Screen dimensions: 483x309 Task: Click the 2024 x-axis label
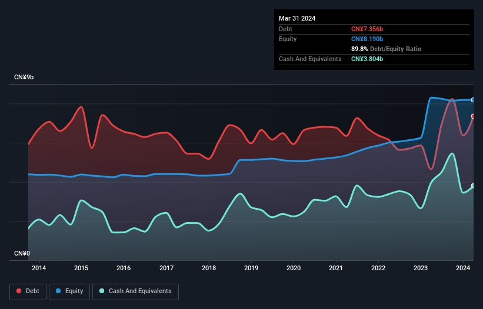463,268
